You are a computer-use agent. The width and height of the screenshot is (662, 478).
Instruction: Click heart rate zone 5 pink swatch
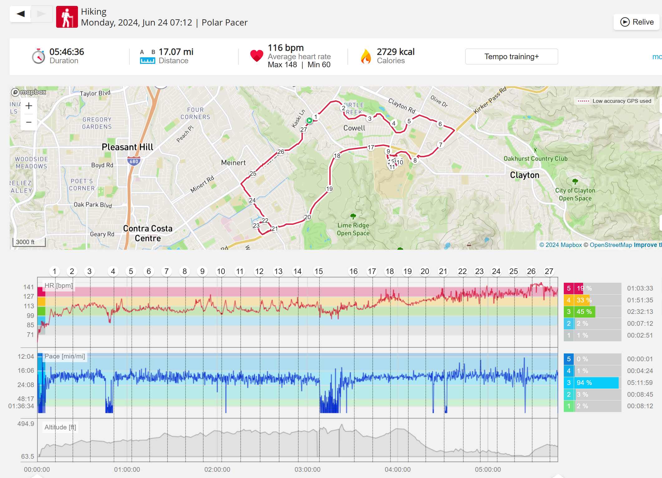[568, 288]
